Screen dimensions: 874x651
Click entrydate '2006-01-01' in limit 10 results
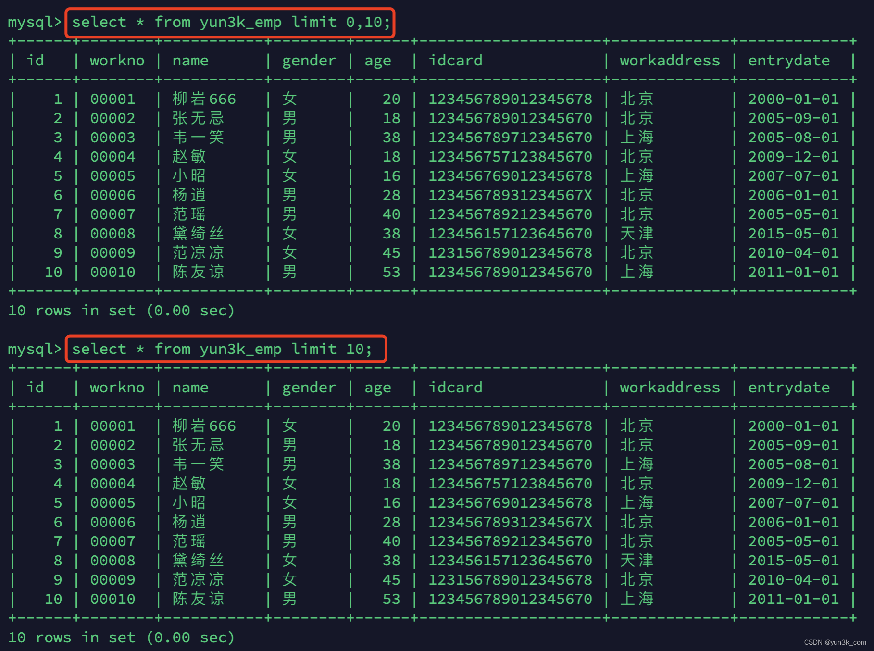[x=793, y=522]
